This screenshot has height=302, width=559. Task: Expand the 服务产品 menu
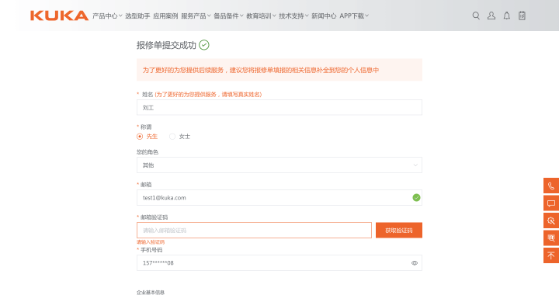[x=196, y=16]
